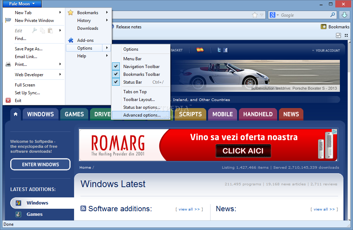
Task: Click the Paste clipboard icon
Action: [x=50, y=30]
